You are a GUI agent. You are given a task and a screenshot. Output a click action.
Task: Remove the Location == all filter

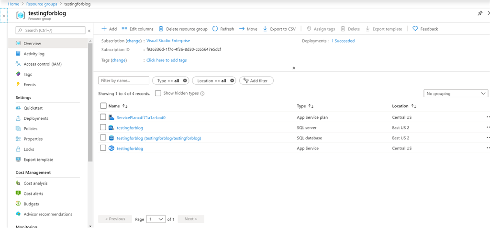pyautogui.click(x=232, y=80)
